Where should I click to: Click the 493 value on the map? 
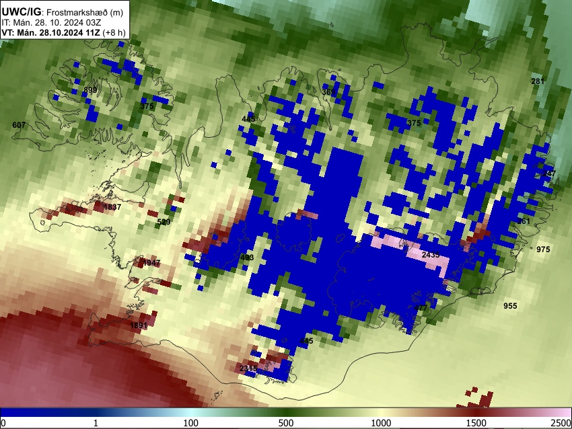coord(247,258)
